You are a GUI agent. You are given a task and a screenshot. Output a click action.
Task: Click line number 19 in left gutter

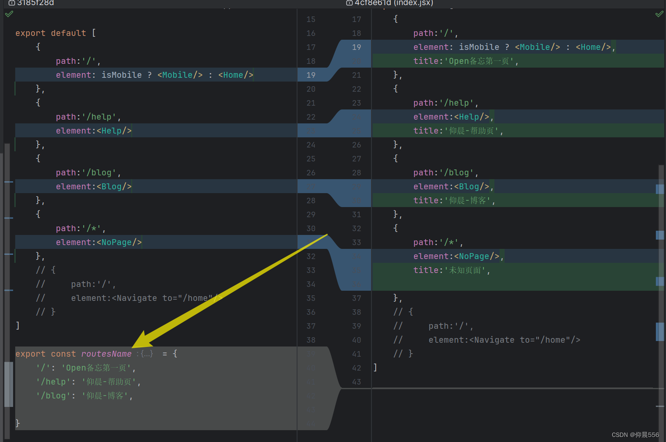pyautogui.click(x=311, y=75)
